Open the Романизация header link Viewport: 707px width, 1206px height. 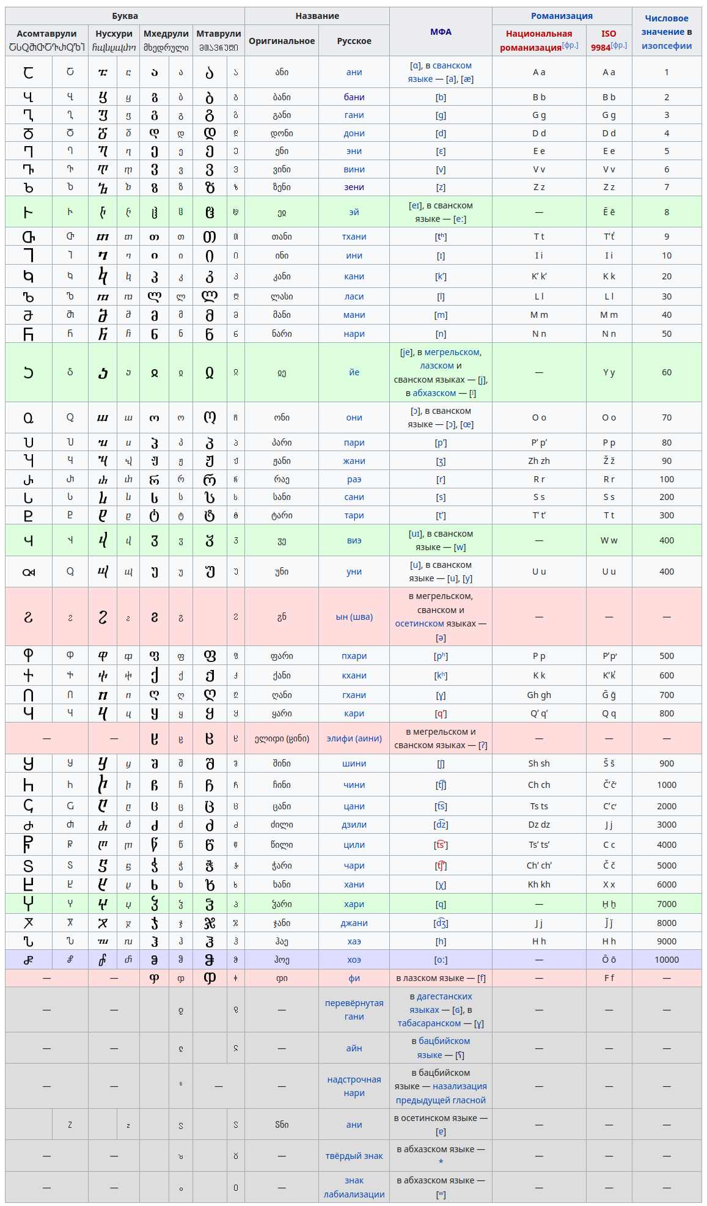point(562,16)
